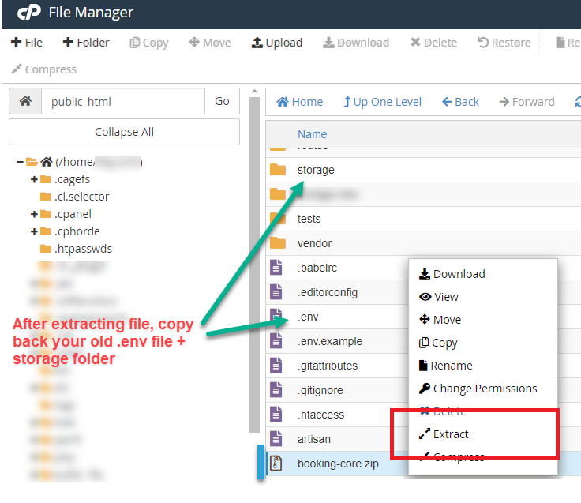Select the booking-core.zip archive icon
This screenshot has height=503, width=581.
pyautogui.click(x=277, y=464)
